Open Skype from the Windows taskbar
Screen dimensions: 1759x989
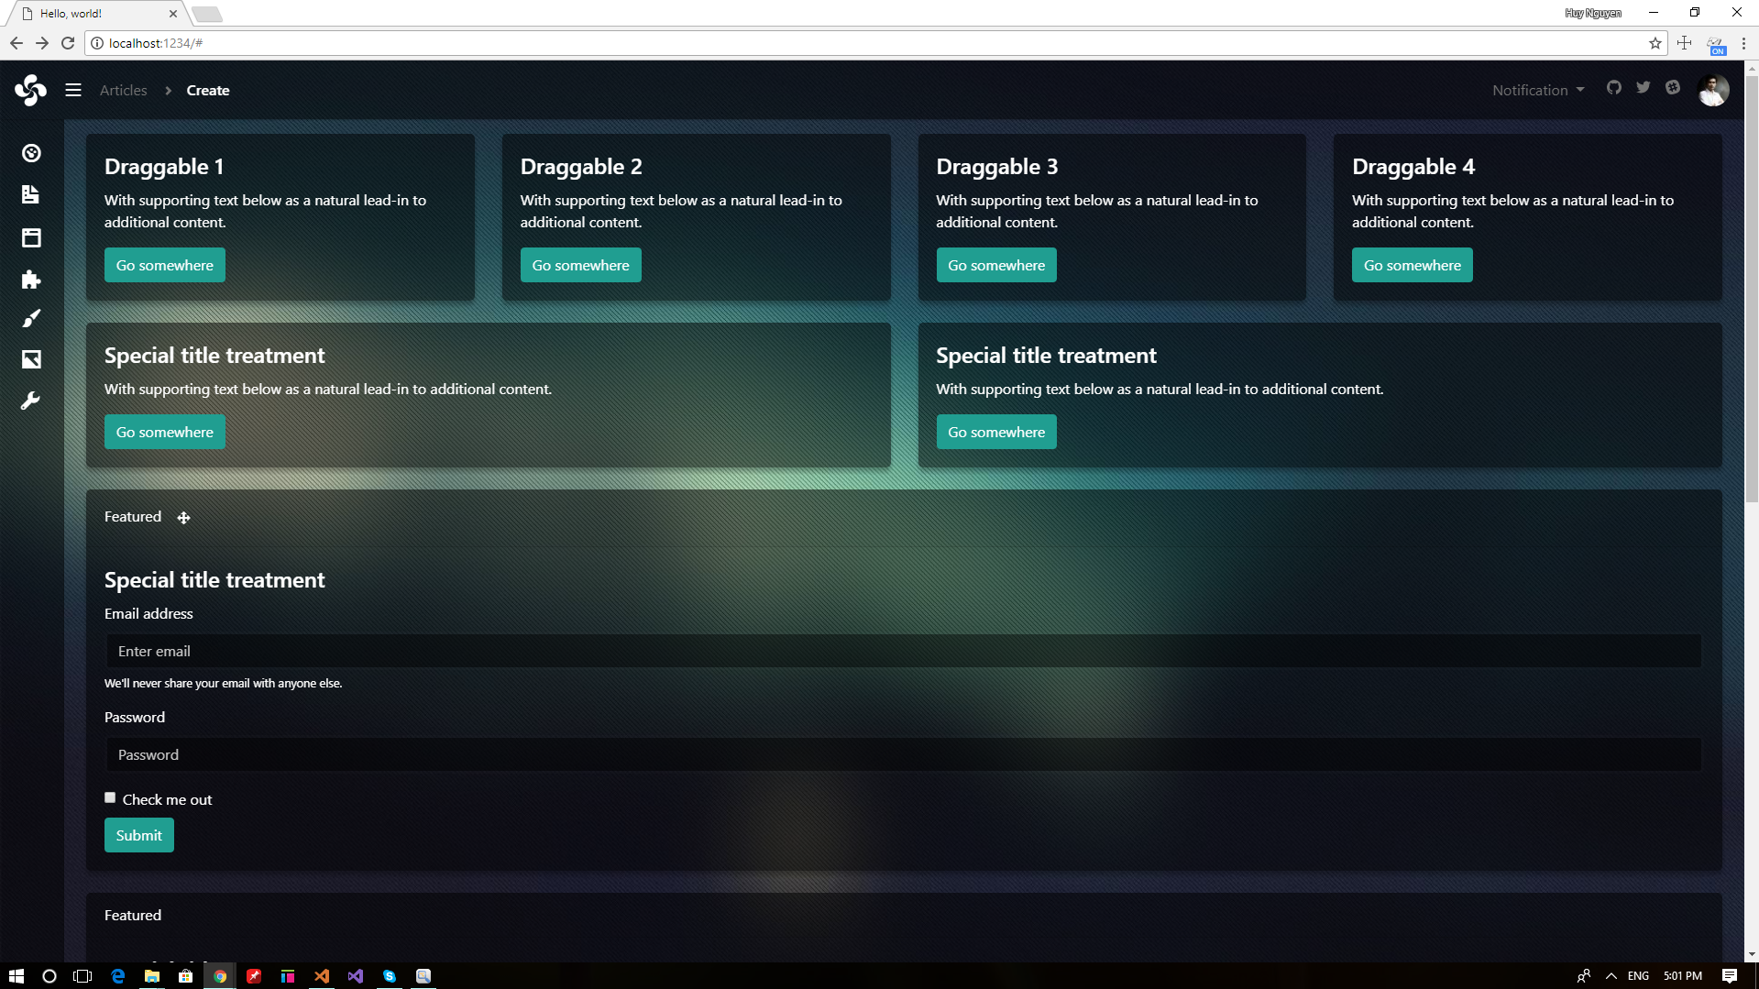(389, 975)
